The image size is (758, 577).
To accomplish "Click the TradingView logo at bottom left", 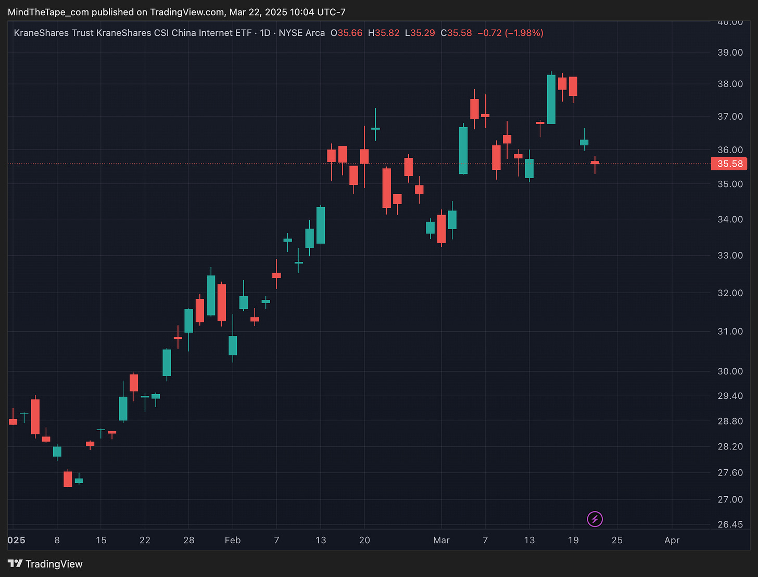I will (45, 564).
